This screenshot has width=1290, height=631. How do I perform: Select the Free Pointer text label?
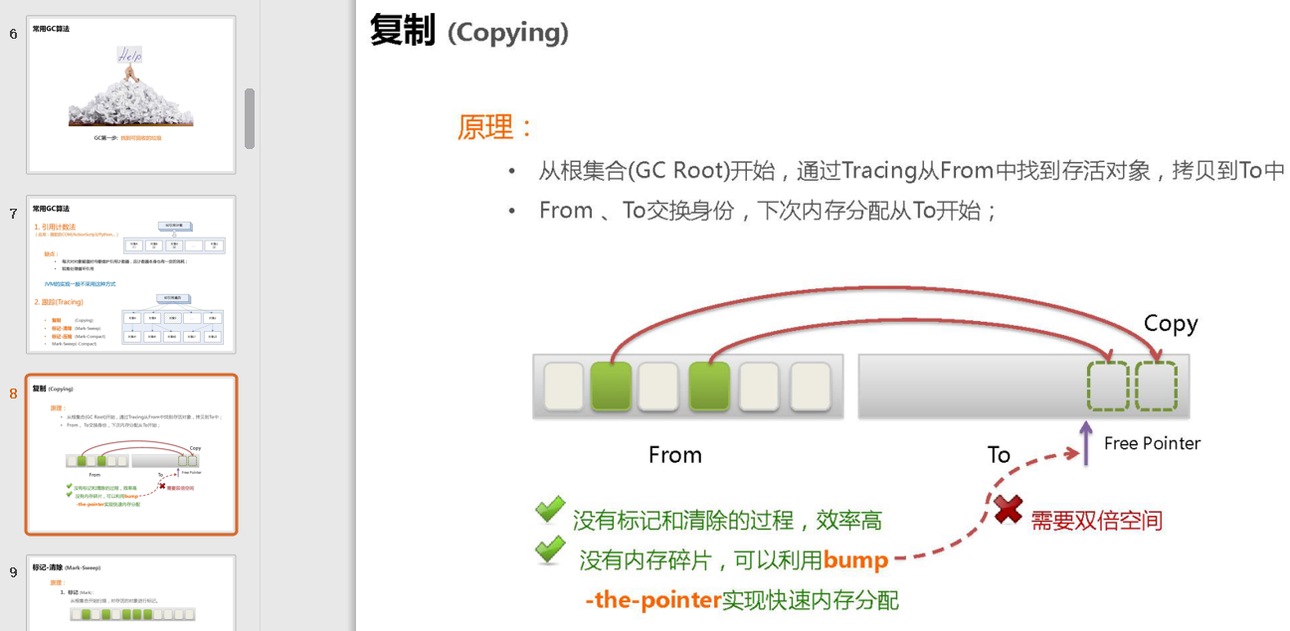click(1152, 443)
